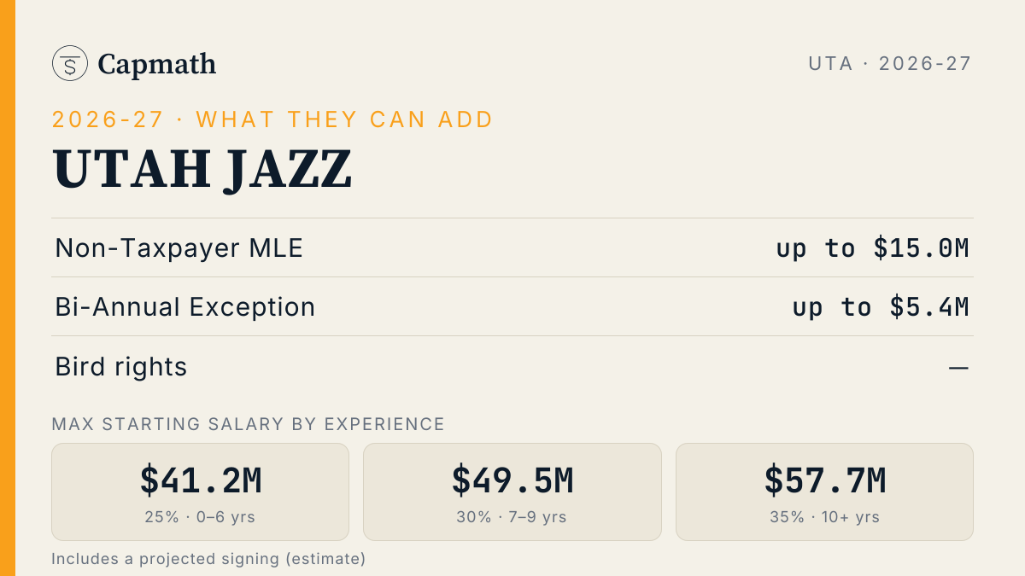This screenshot has height=576, width=1025.
Task: Select the Bird rights row label
Action: [120, 367]
